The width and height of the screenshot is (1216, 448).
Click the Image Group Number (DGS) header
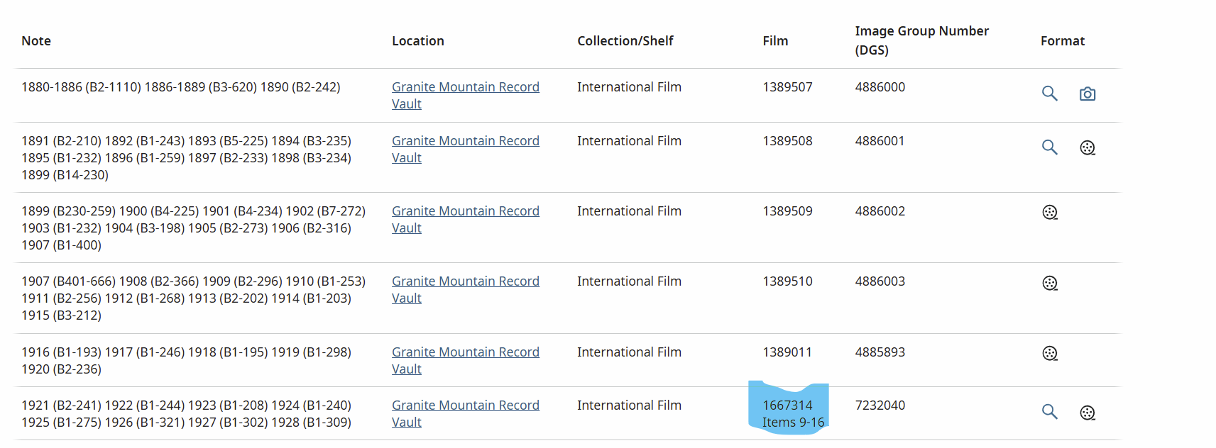coord(921,40)
